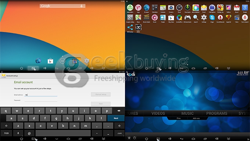
Task: Tap the @ key on the keyboard
Action: (x=29, y=133)
